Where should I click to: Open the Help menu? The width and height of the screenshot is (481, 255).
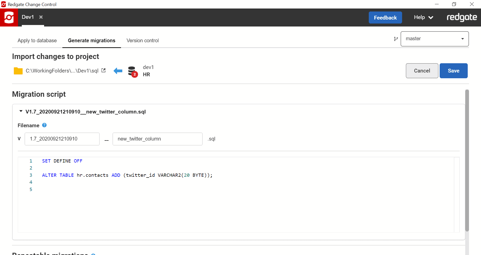423,17
